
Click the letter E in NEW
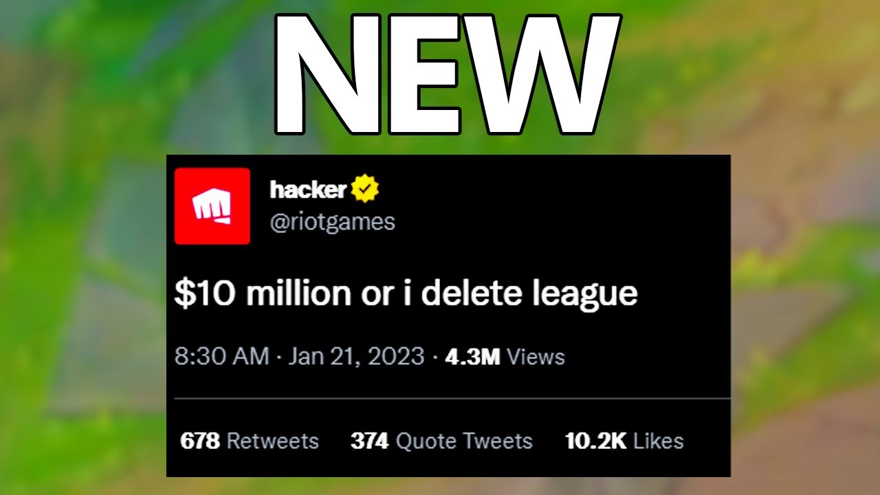point(423,72)
